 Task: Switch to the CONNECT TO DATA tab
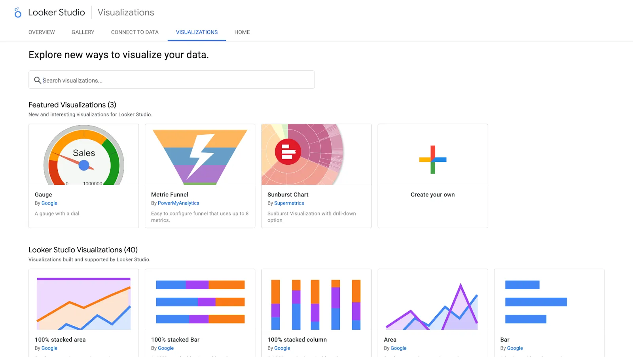coord(135,32)
